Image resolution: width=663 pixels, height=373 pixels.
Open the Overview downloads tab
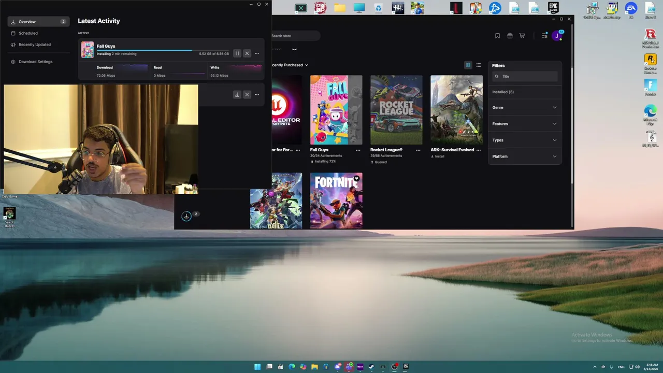[x=38, y=22]
